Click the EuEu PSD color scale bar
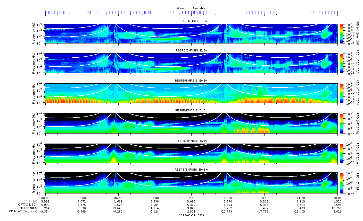Screen dimensions: 363x221 pyautogui.click(x=342, y=34)
